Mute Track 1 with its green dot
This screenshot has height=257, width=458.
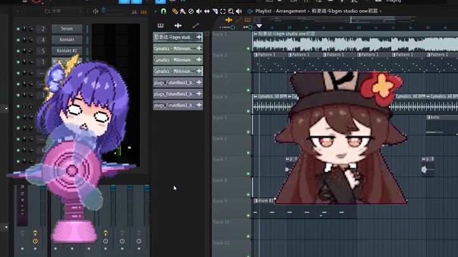click(249, 49)
